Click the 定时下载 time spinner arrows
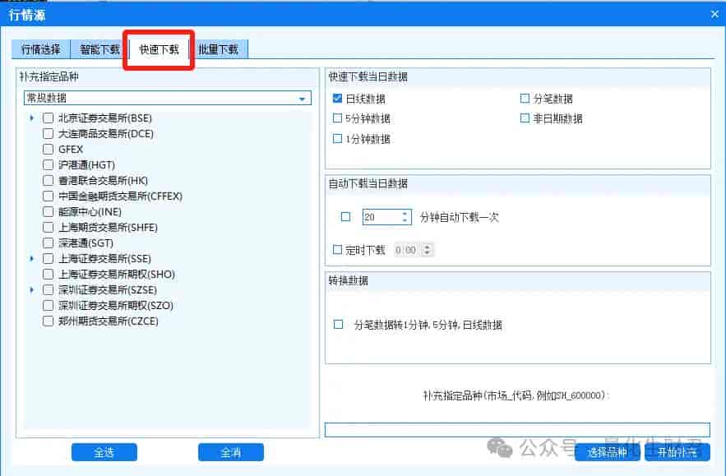This screenshot has height=476, width=726. pyautogui.click(x=428, y=250)
